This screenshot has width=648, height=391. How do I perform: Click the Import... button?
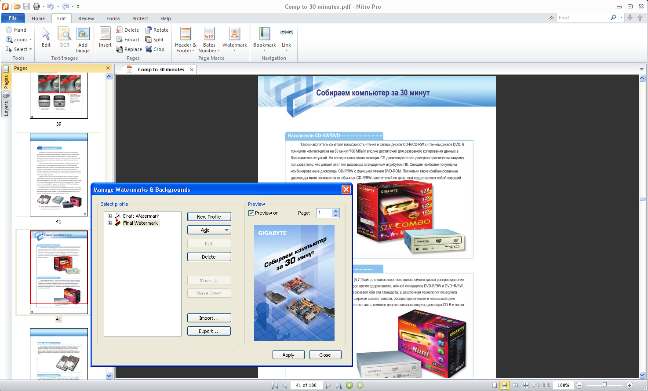tap(209, 318)
